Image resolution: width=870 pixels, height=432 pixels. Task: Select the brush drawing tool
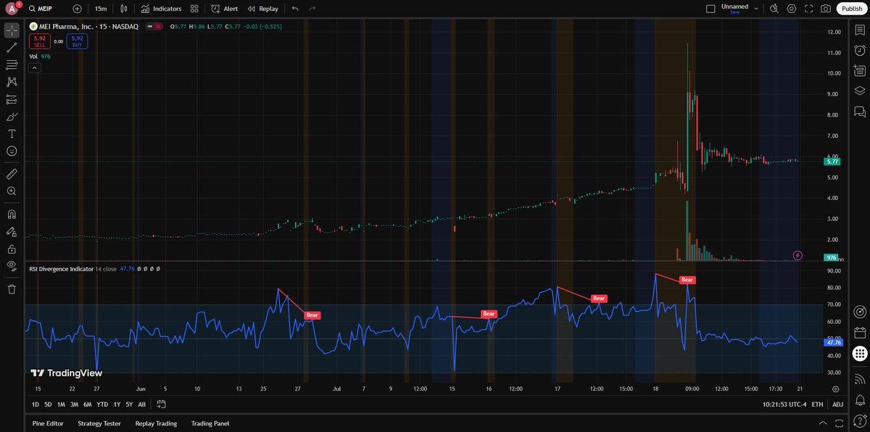(x=12, y=117)
